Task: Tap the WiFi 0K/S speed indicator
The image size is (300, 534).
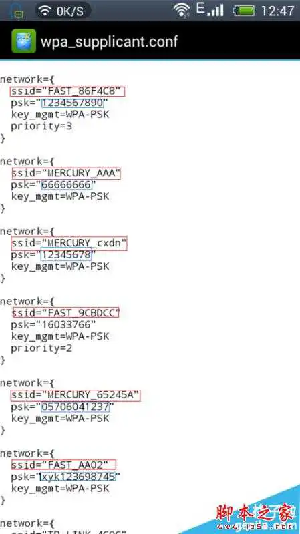Action: 62,11
